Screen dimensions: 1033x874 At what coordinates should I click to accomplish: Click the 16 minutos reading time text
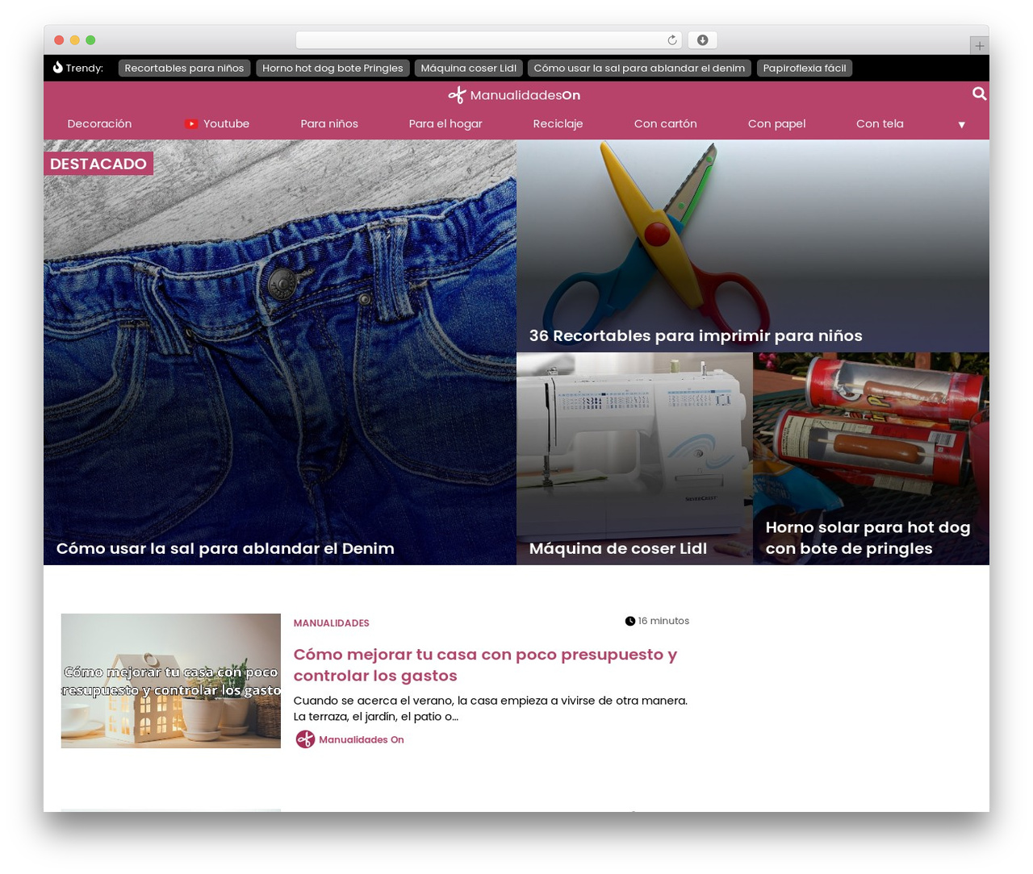pos(663,621)
